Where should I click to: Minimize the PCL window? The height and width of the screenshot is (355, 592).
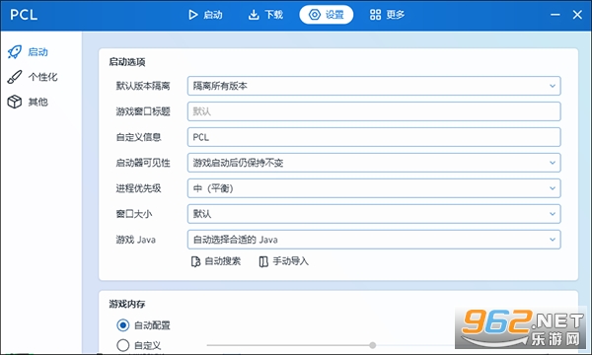pos(555,15)
